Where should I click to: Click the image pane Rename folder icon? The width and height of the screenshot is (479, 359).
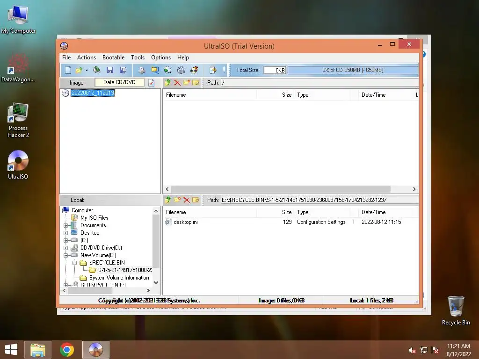coord(196,82)
